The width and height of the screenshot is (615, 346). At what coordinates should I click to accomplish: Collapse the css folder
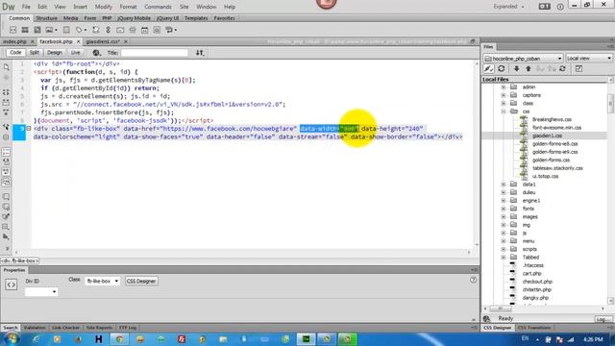pyautogui.click(x=504, y=111)
